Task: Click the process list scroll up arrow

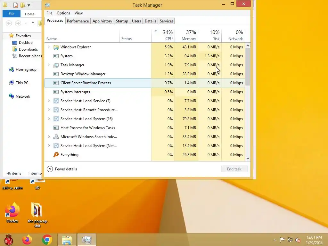Action: [248, 45]
